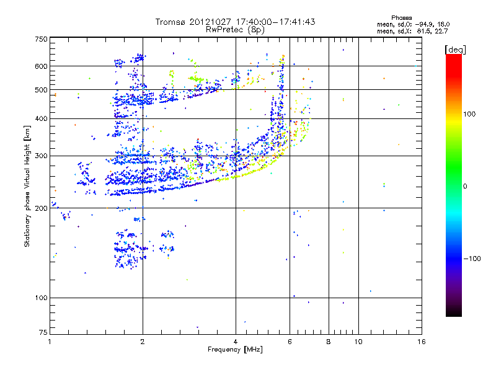Click the 'Phases' heading at top right
Viewport: 496px width, 372px height.
[x=401, y=18]
